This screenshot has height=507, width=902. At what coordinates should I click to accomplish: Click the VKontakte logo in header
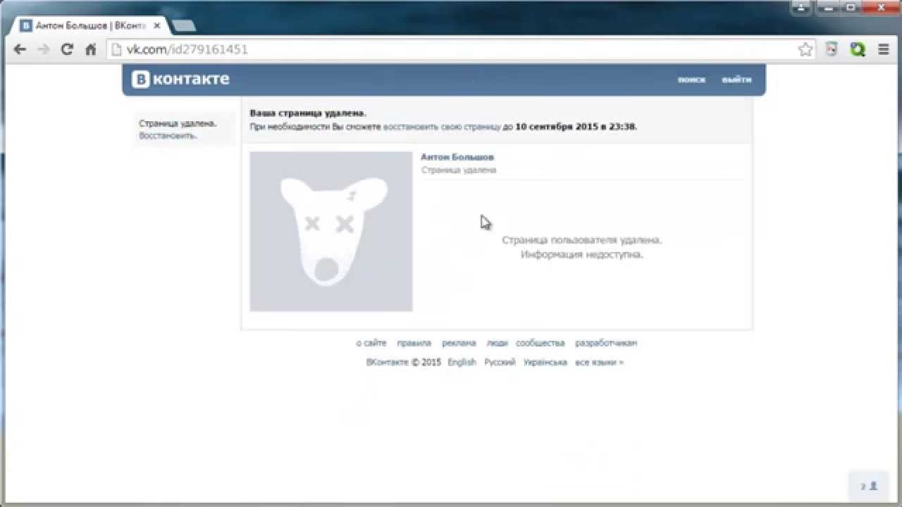[x=180, y=79]
